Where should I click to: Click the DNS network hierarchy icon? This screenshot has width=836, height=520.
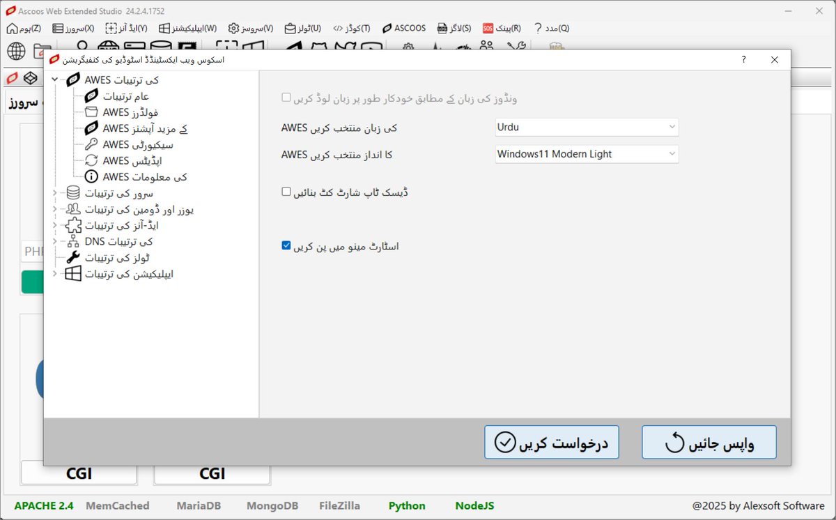[73, 241]
